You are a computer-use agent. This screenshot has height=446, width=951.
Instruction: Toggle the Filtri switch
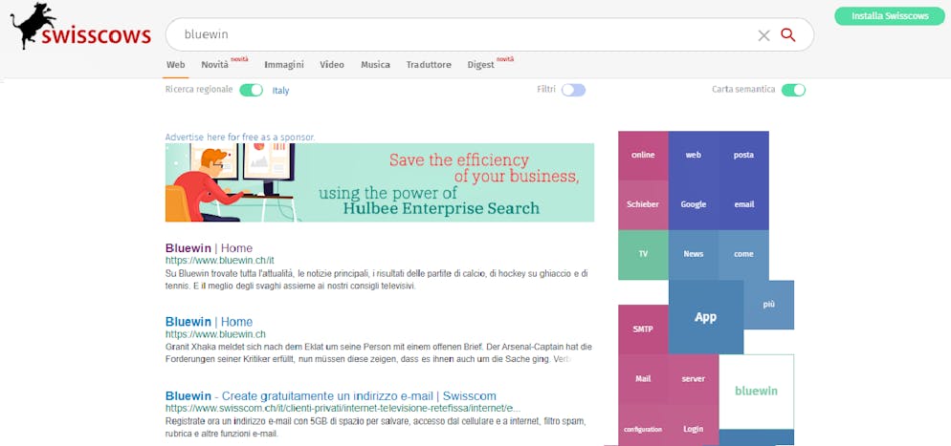click(573, 90)
